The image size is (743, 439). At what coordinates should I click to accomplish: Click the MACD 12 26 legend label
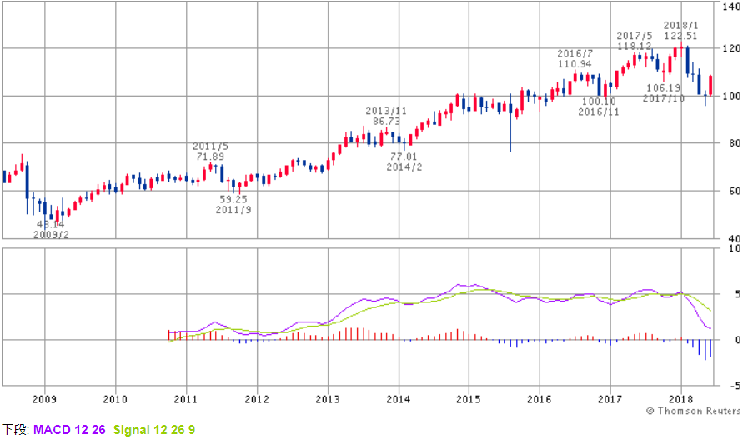(69, 430)
